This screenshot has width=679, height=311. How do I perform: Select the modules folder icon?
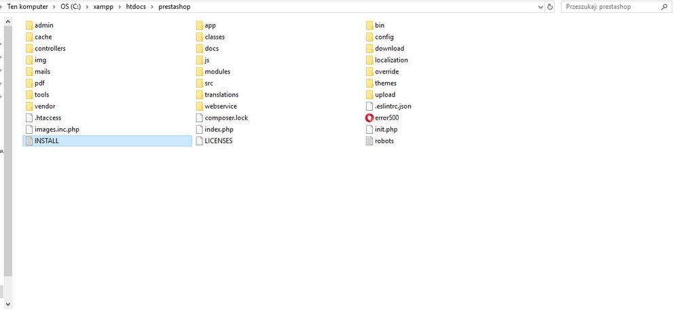(199, 71)
